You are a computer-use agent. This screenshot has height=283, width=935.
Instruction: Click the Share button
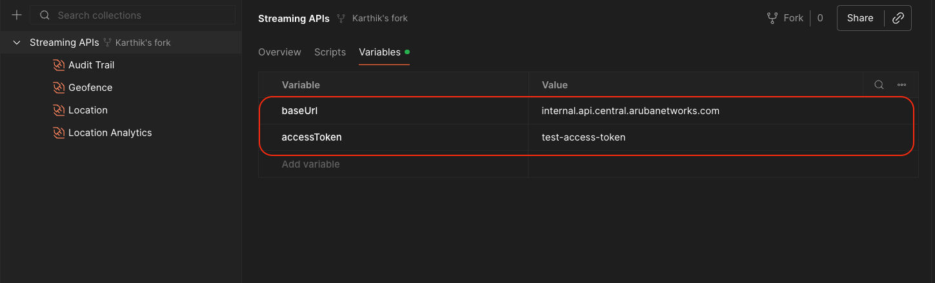click(860, 18)
